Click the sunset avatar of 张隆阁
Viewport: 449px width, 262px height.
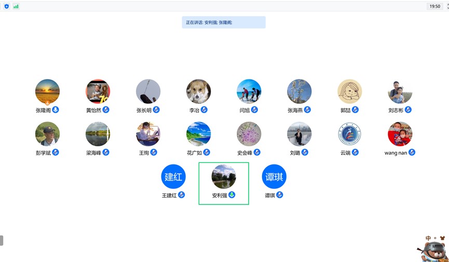47,91
